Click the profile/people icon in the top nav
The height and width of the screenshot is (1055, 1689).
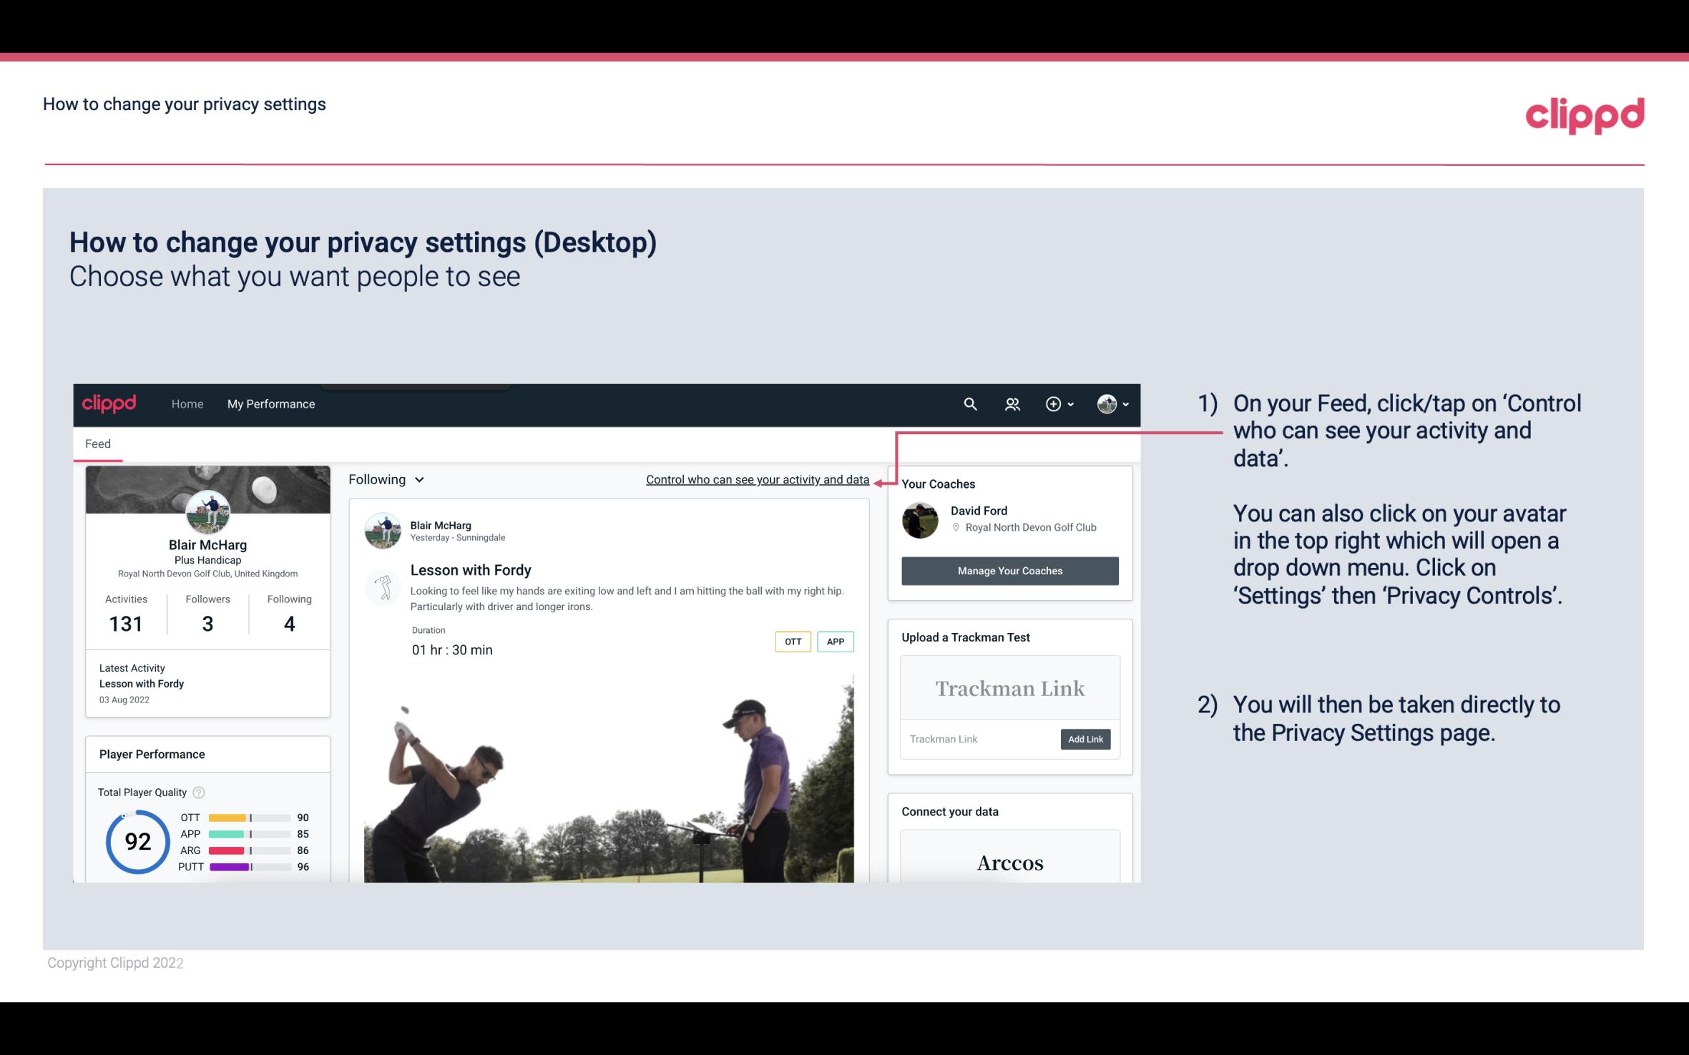coord(1012,403)
